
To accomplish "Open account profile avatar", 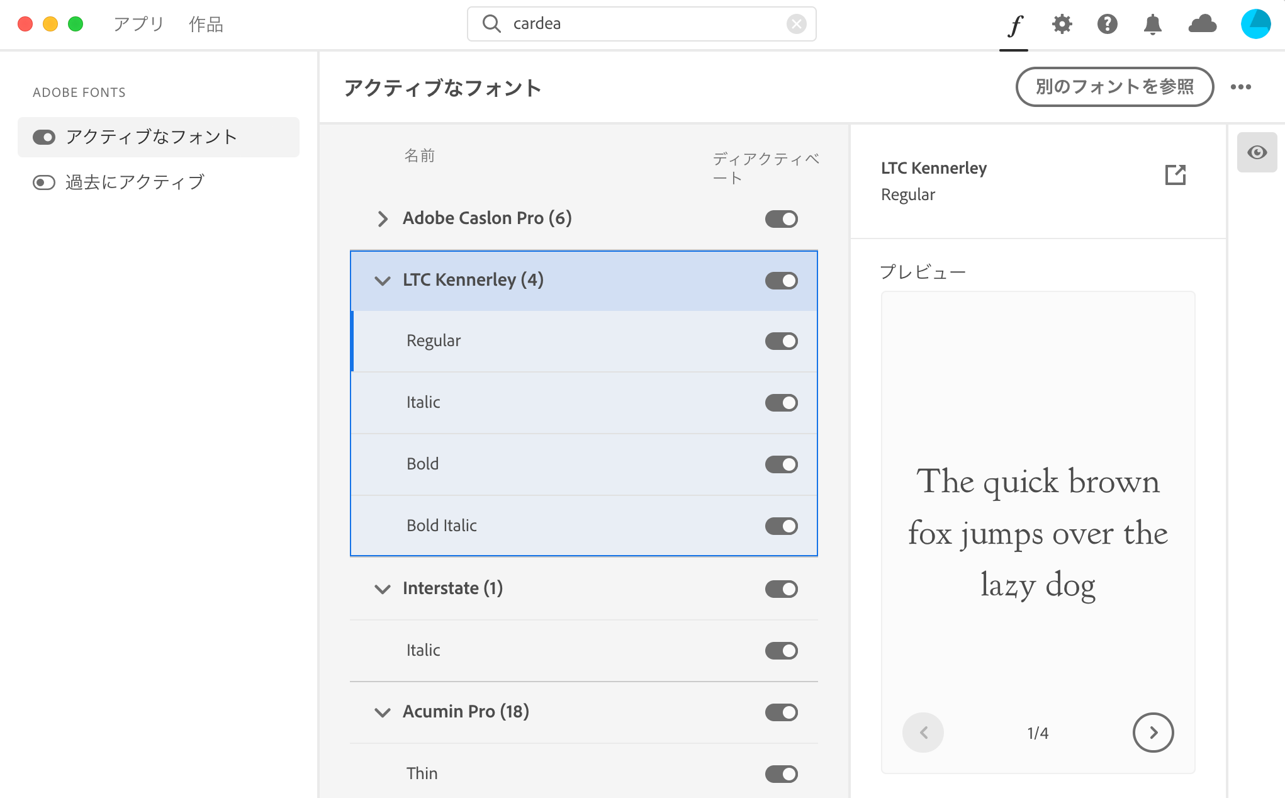I will pos(1255,25).
